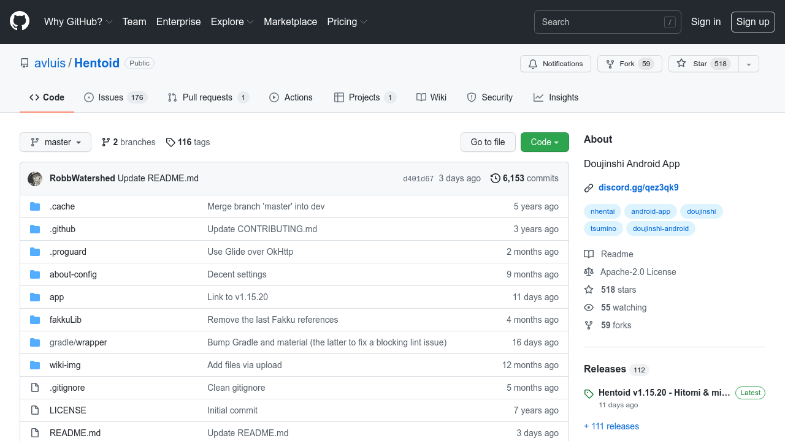Focus the GitHub search field
Screen dimensions: 785x441
(607, 22)
